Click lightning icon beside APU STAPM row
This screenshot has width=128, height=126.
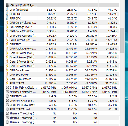(7, 83)
